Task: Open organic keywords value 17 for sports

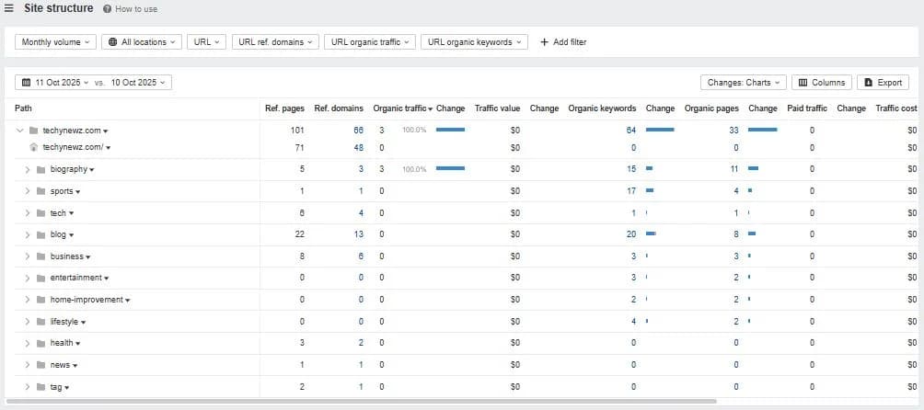Action: click(x=631, y=191)
